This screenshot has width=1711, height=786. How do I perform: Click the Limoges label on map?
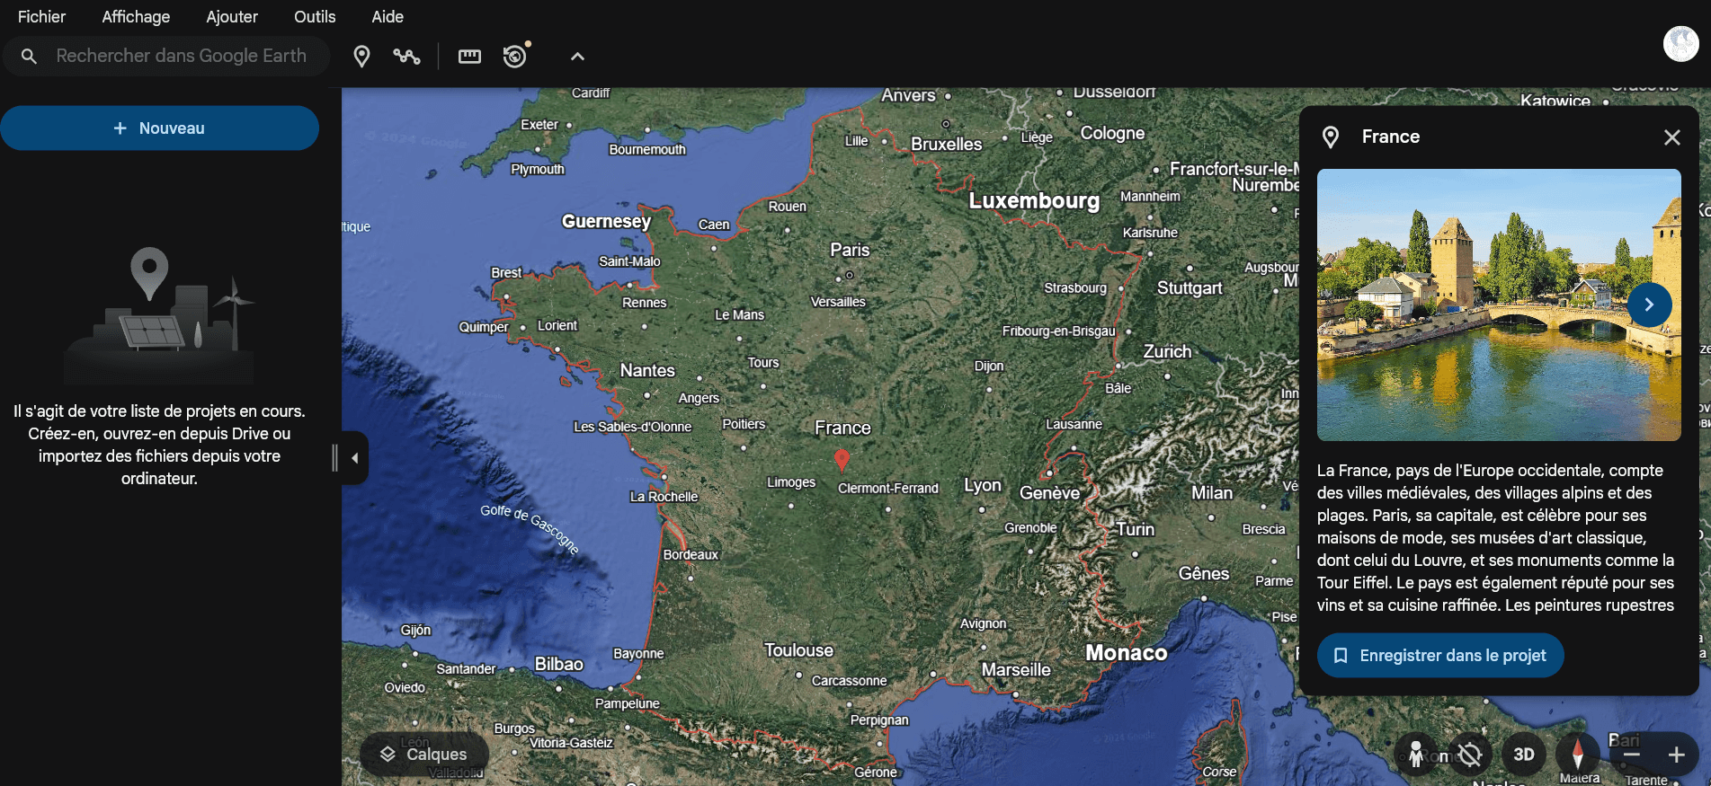791,482
